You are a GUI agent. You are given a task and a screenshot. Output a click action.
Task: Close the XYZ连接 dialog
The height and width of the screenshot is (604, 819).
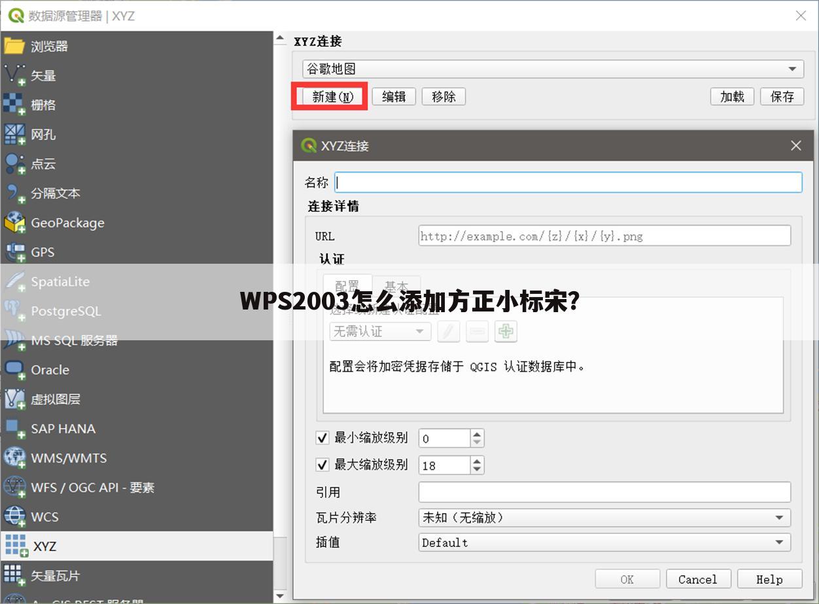click(795, 145)
